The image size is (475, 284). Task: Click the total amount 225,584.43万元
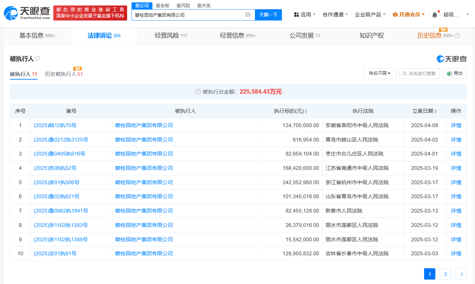[261, 92]
